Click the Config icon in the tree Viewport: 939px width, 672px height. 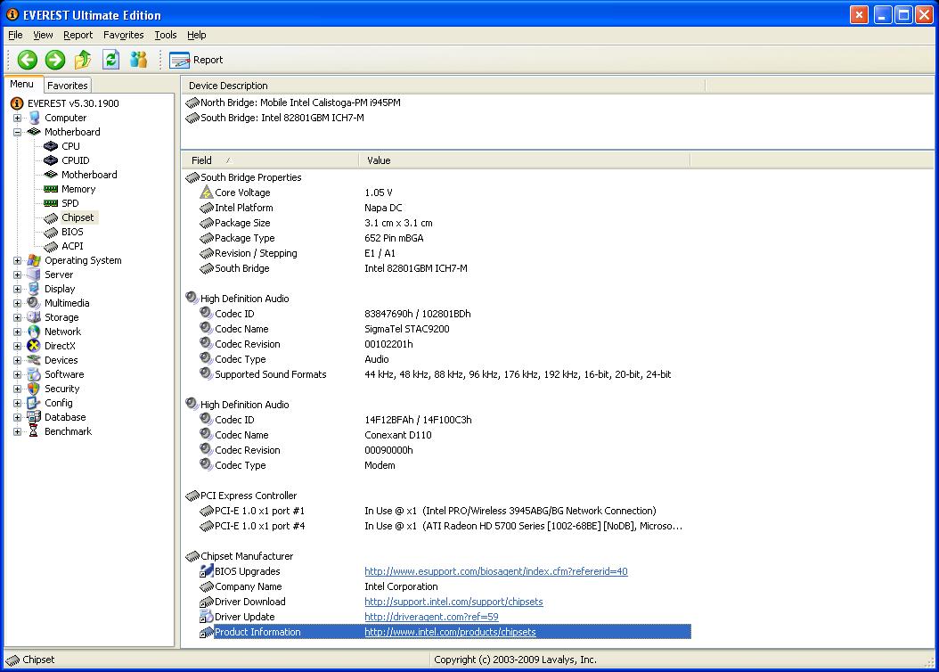[34, 403]
